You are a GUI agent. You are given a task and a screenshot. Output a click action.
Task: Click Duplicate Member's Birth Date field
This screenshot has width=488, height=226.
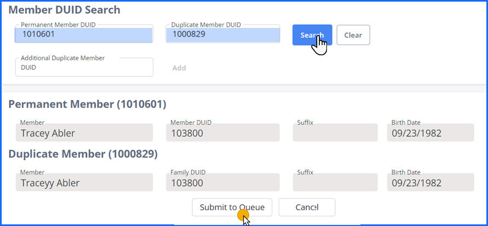coord(430,182)
